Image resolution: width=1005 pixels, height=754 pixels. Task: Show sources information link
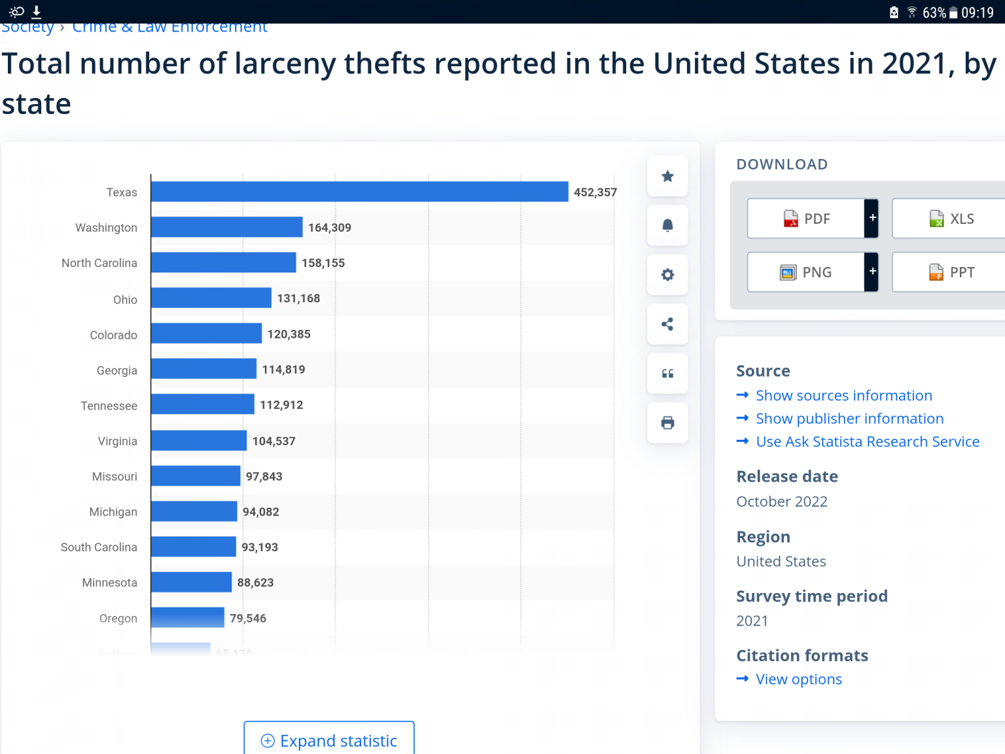point(843,395)
